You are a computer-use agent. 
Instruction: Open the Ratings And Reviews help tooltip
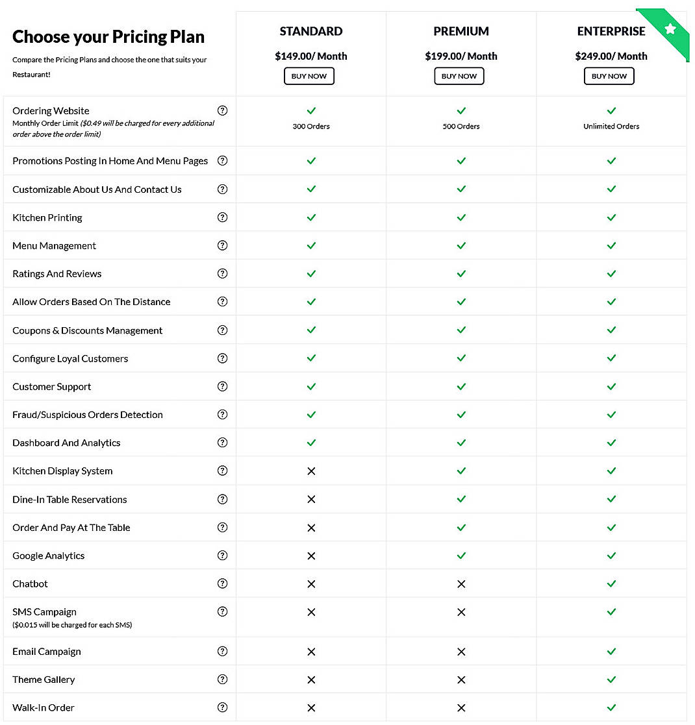coord(222,273)
